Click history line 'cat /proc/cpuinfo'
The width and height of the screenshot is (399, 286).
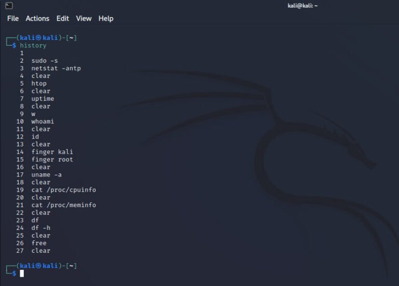point(63,190)
